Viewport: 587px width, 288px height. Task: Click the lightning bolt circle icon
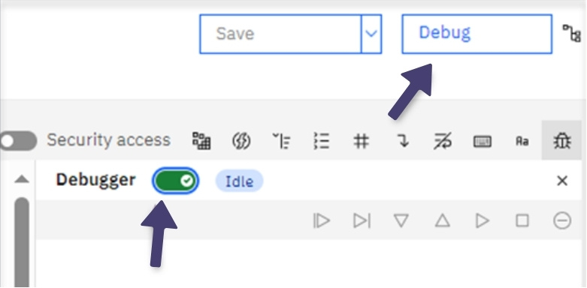click(x=241, y=141)
